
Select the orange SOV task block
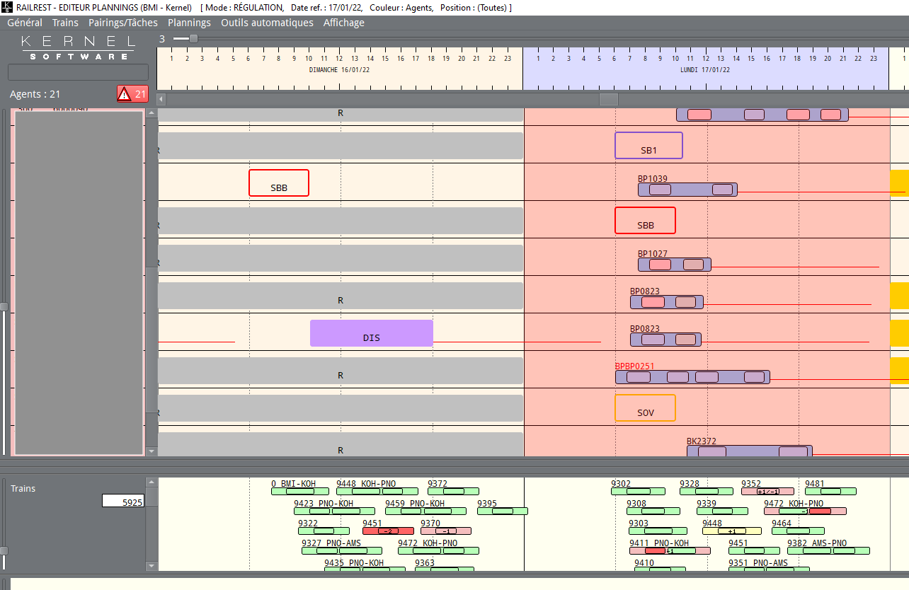645,408
